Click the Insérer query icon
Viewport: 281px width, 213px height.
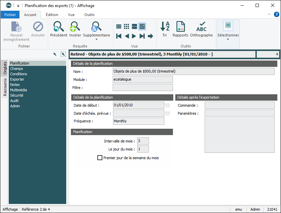tap(75, 27)
